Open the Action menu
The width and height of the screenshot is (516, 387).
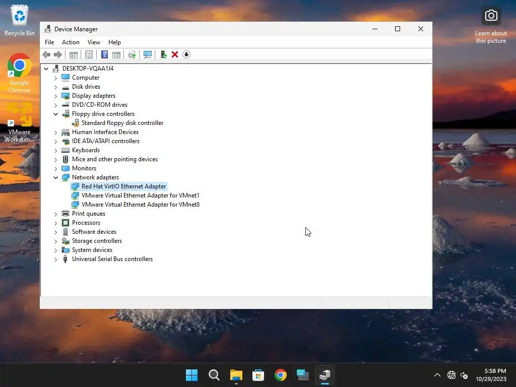point(71,42)
